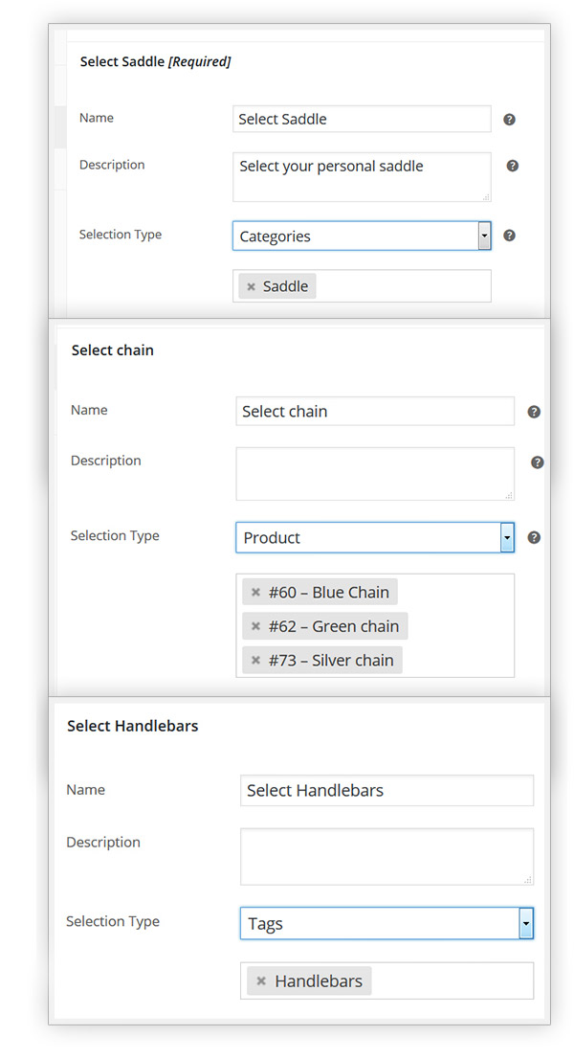The height and width of the screenshot is (1059, 574).
Task: Remove the Handlebars tag
Action: (x=261, y=980)
